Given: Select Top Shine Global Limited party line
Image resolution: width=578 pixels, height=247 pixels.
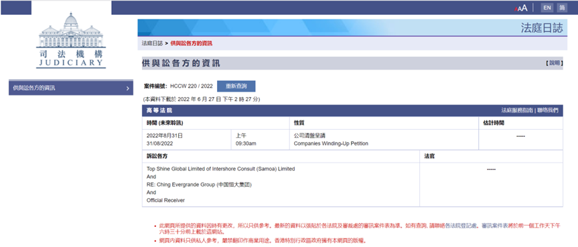Looking at the screenshot, I should [x=220, y=169].
